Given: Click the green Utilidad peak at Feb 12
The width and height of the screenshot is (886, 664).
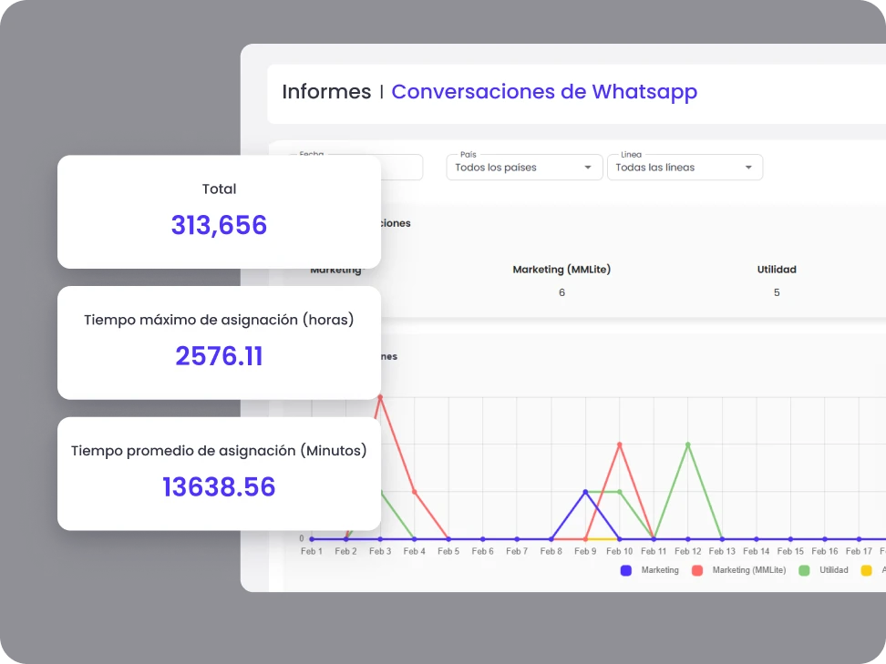Looking at the screenshot, I should 688,444.
